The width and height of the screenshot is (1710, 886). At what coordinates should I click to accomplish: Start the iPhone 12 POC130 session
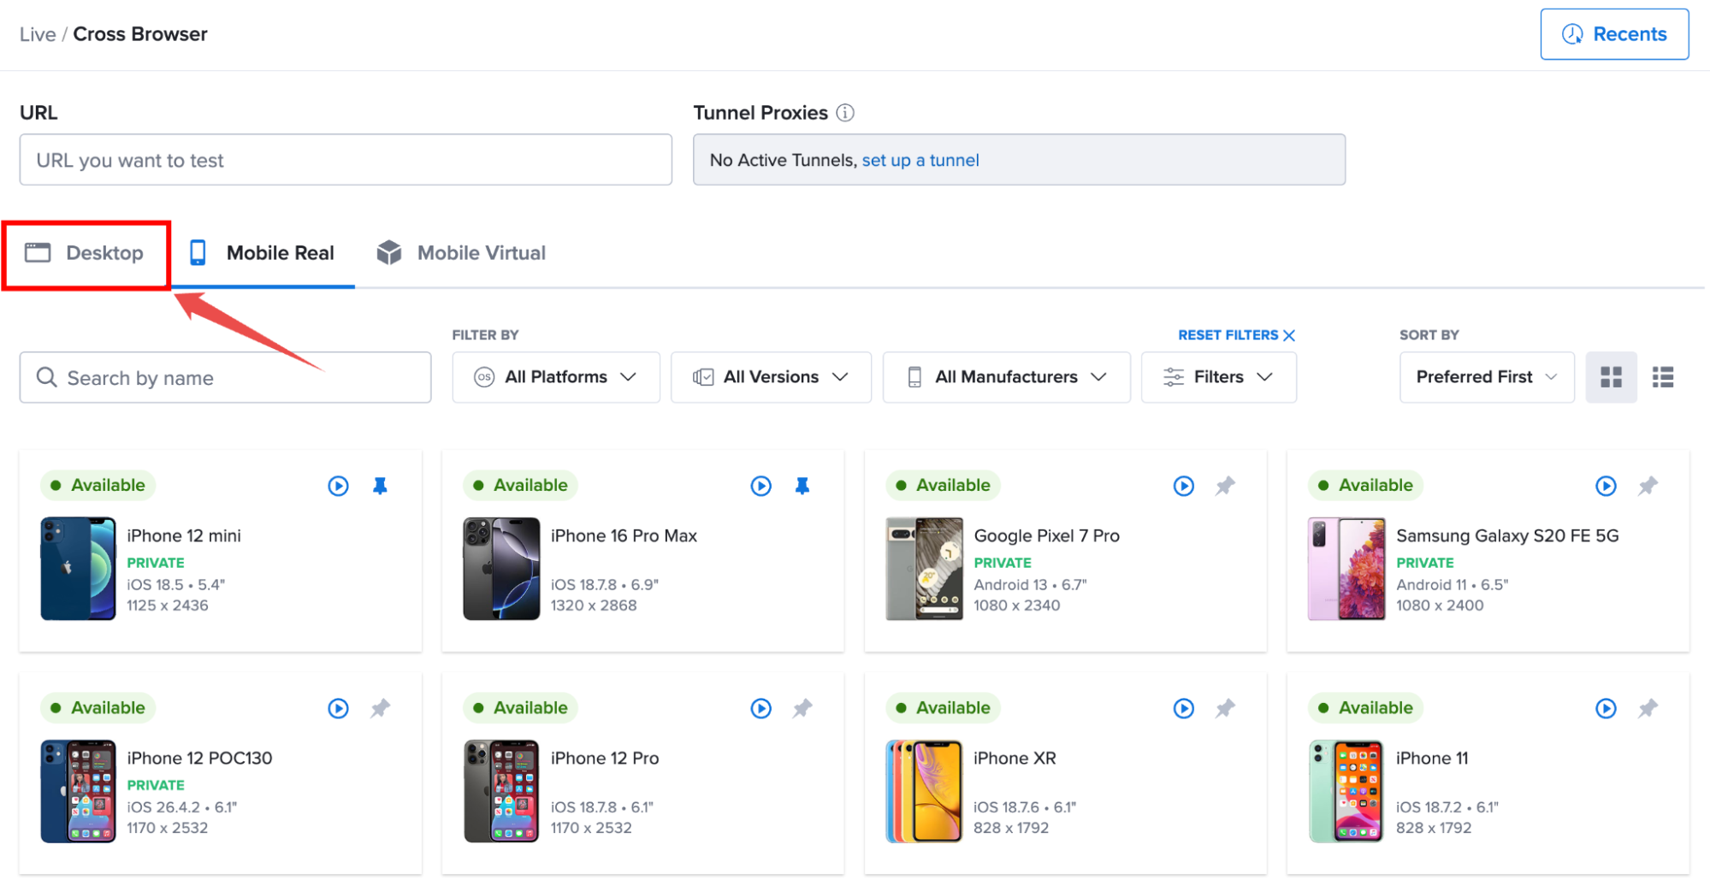338,708
